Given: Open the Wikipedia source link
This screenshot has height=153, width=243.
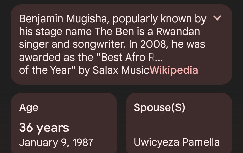Looking at the screenshot, I should (174, 70).
